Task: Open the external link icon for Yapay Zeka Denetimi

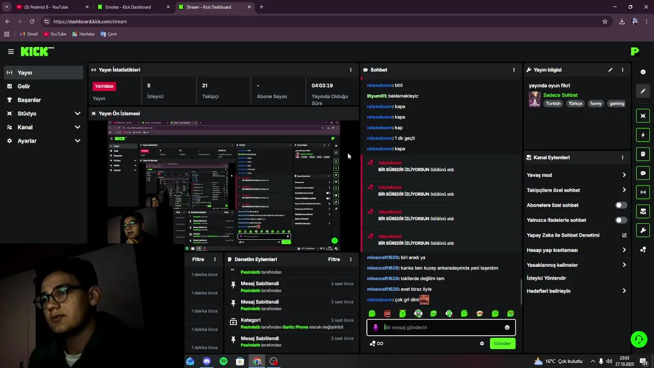Action: click(624, 235)
